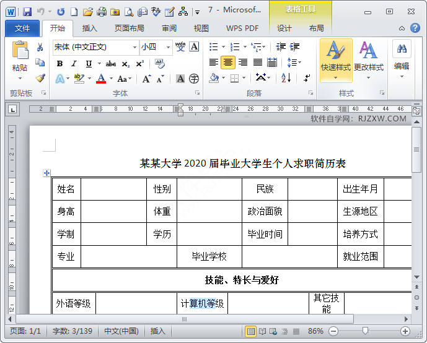
Task: Open Quick Styles gallery
Action: (x=336, y=61)
